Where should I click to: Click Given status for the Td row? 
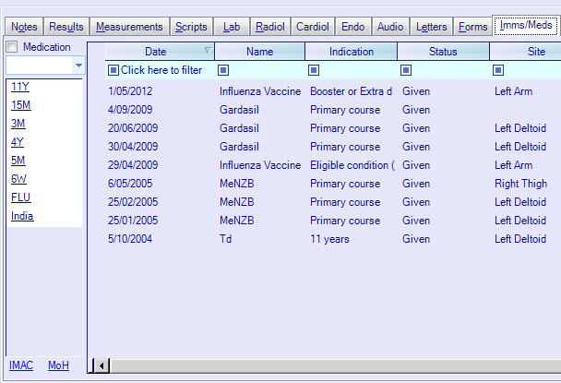416,239
